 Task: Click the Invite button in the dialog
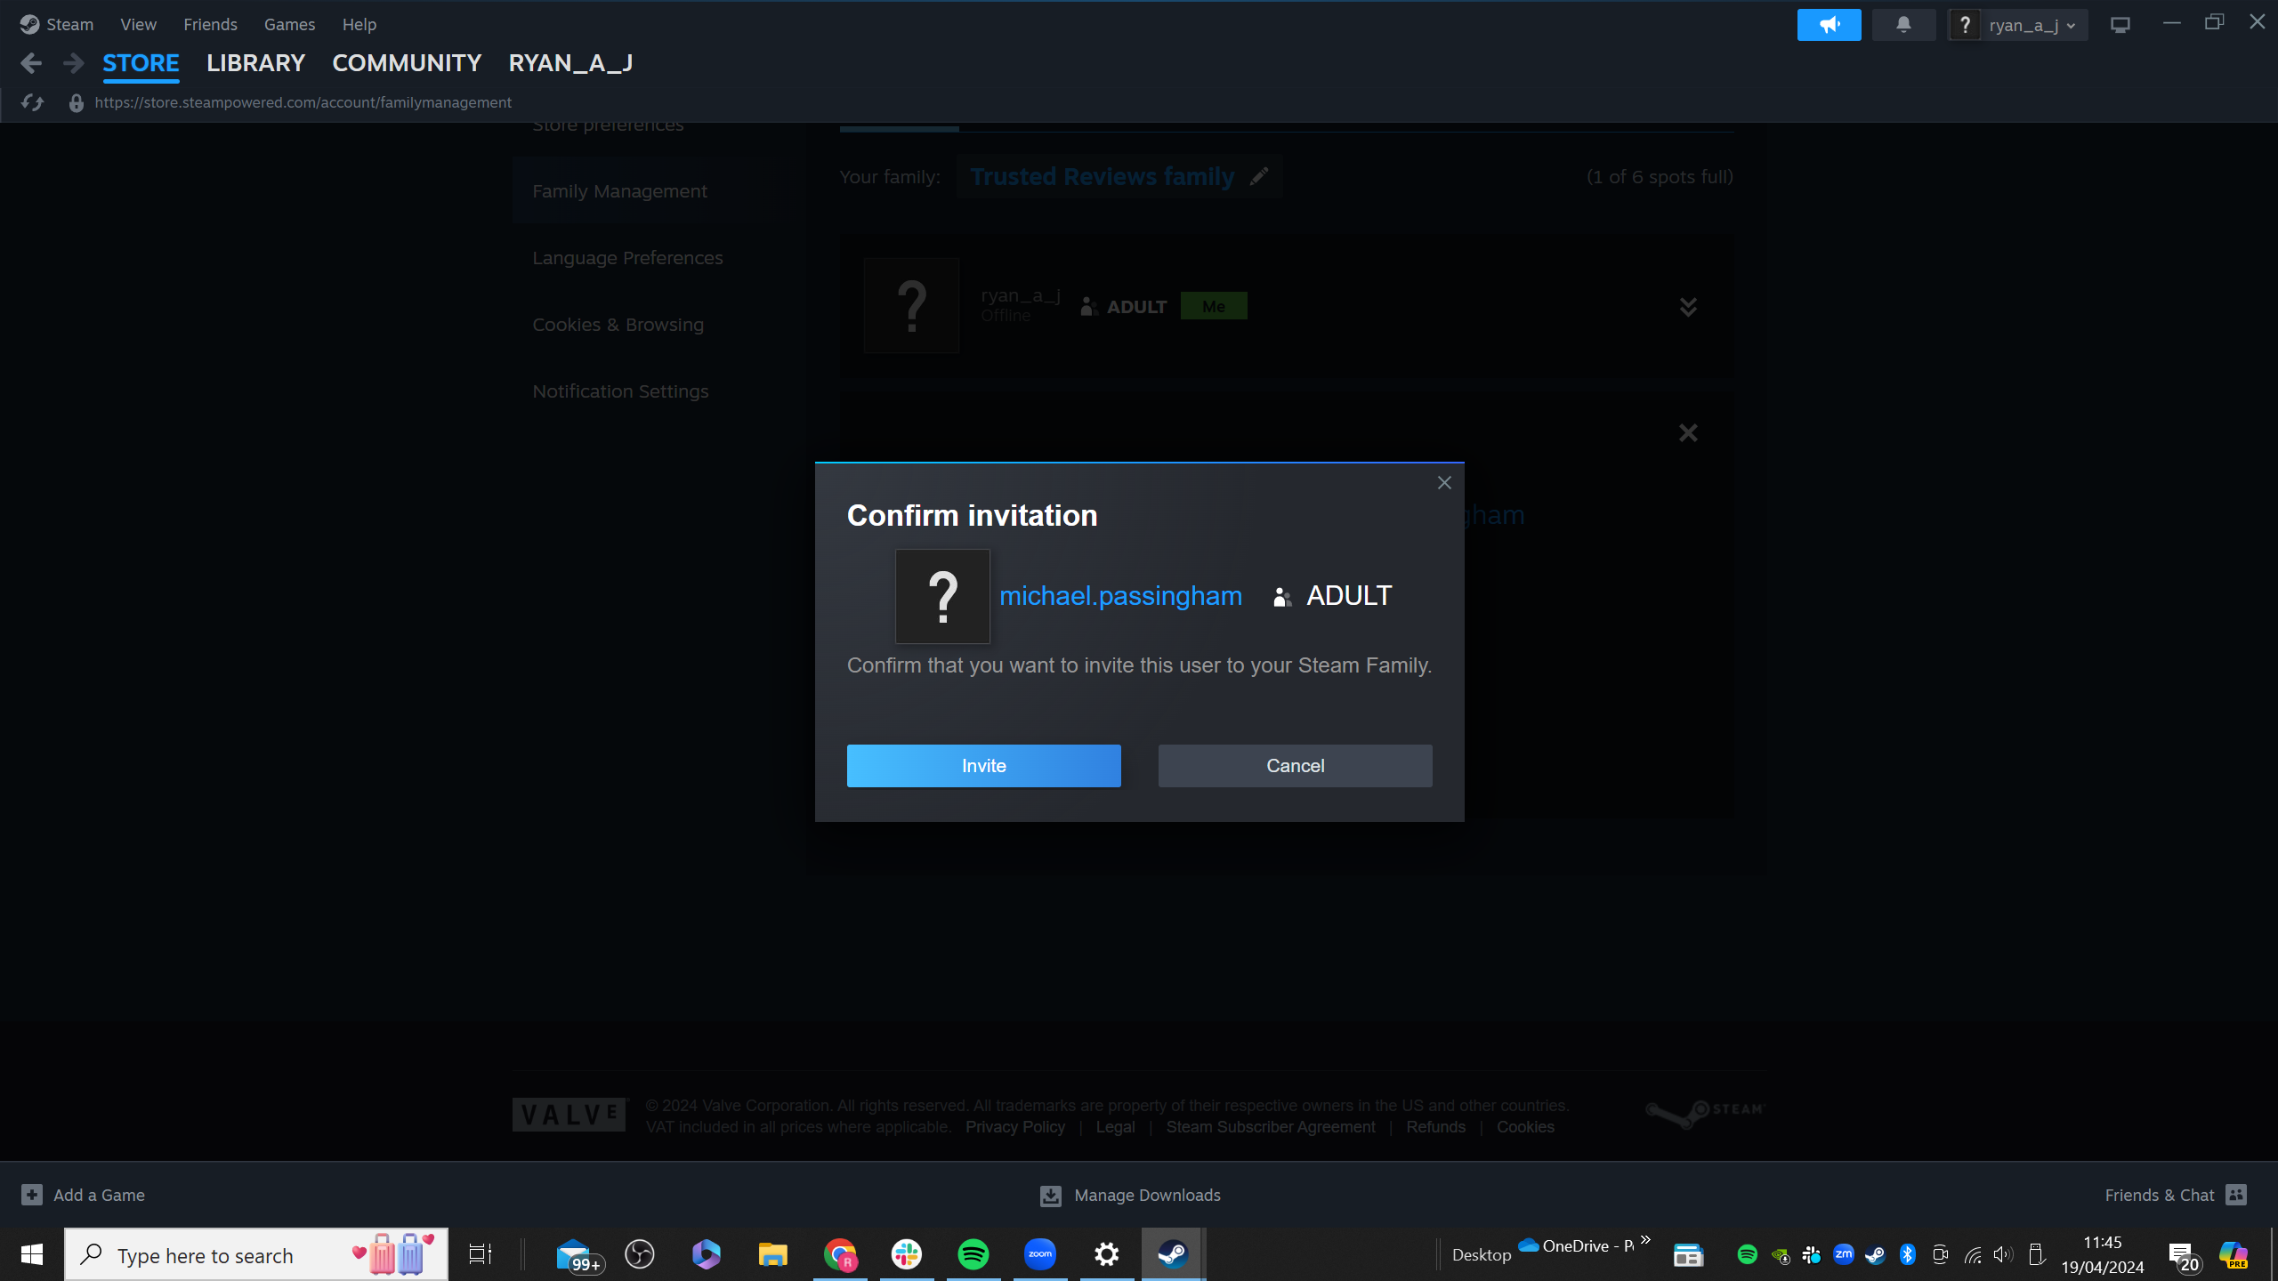[x=983, y=766]
